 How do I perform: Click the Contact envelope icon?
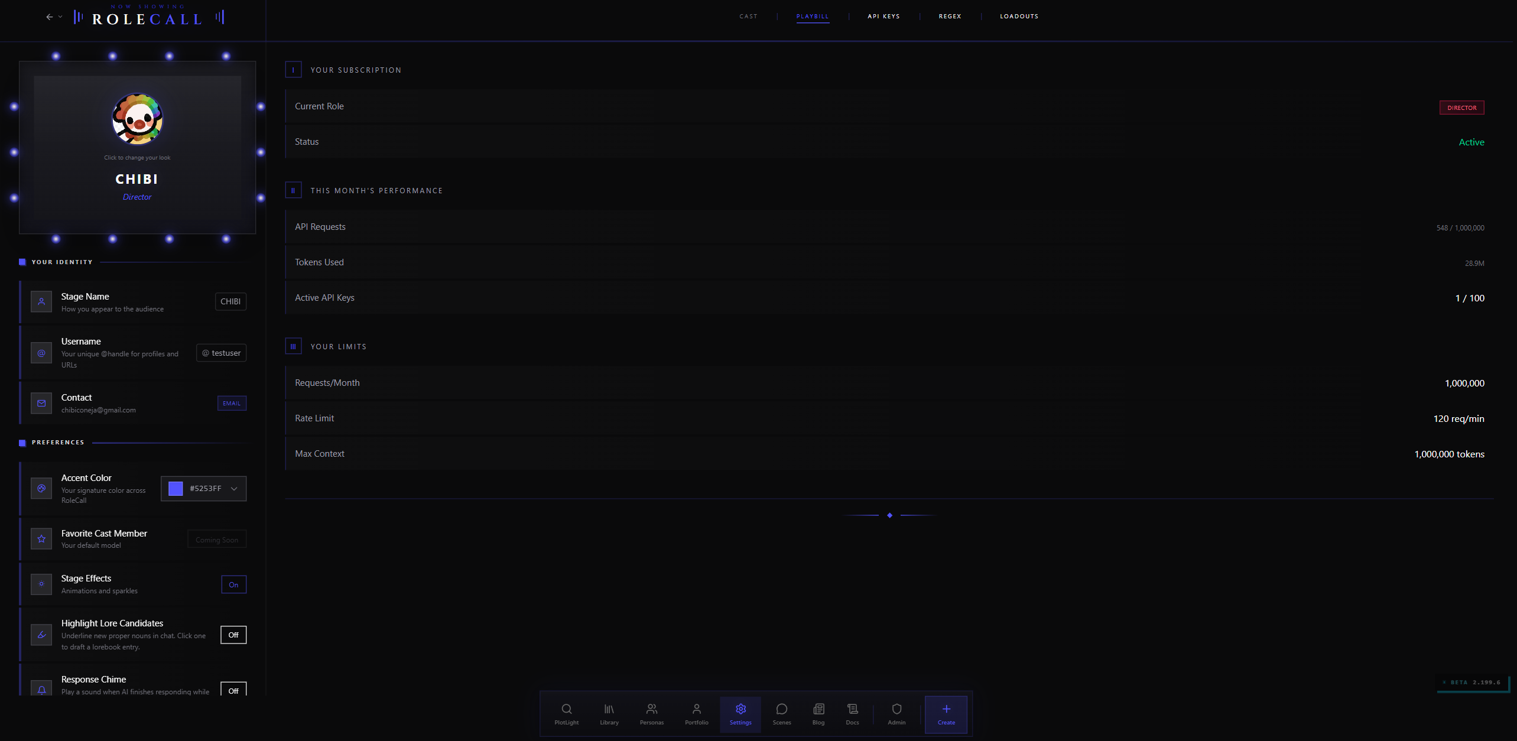coord(41,403)
